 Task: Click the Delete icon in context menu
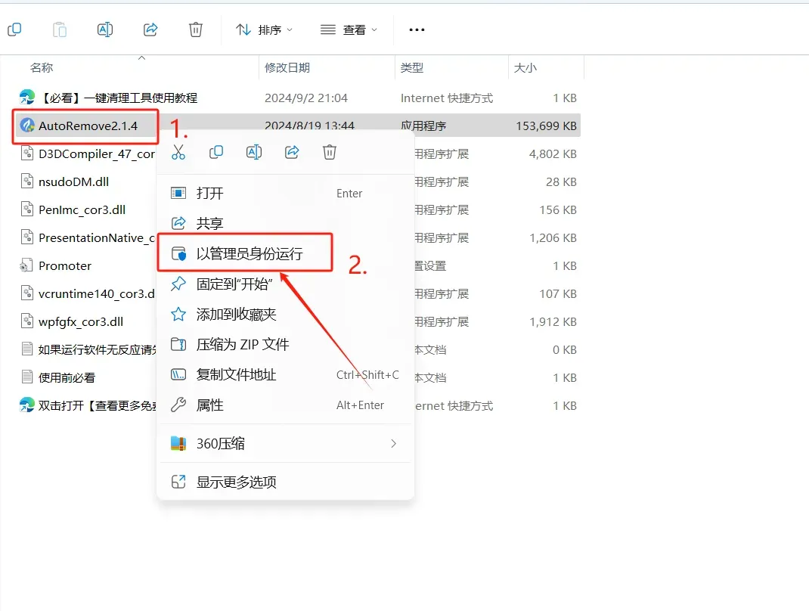pos(330,152)
